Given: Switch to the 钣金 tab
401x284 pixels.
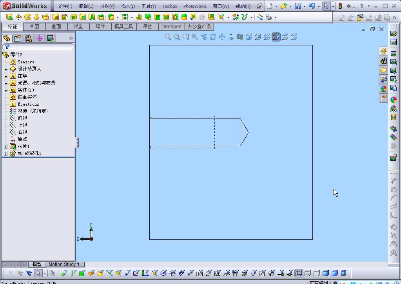Looking at the screenshot, I should pyautogui.click(x=78, y=27).
